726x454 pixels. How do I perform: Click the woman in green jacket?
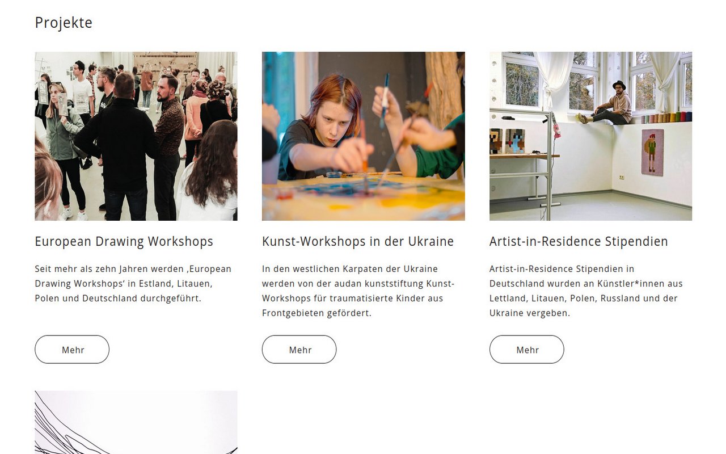click(x=65, y=149)
